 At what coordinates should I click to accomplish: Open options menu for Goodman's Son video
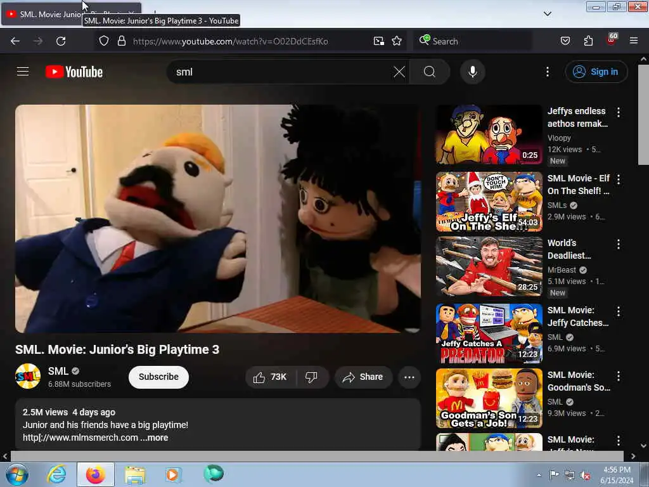[619, 376]
